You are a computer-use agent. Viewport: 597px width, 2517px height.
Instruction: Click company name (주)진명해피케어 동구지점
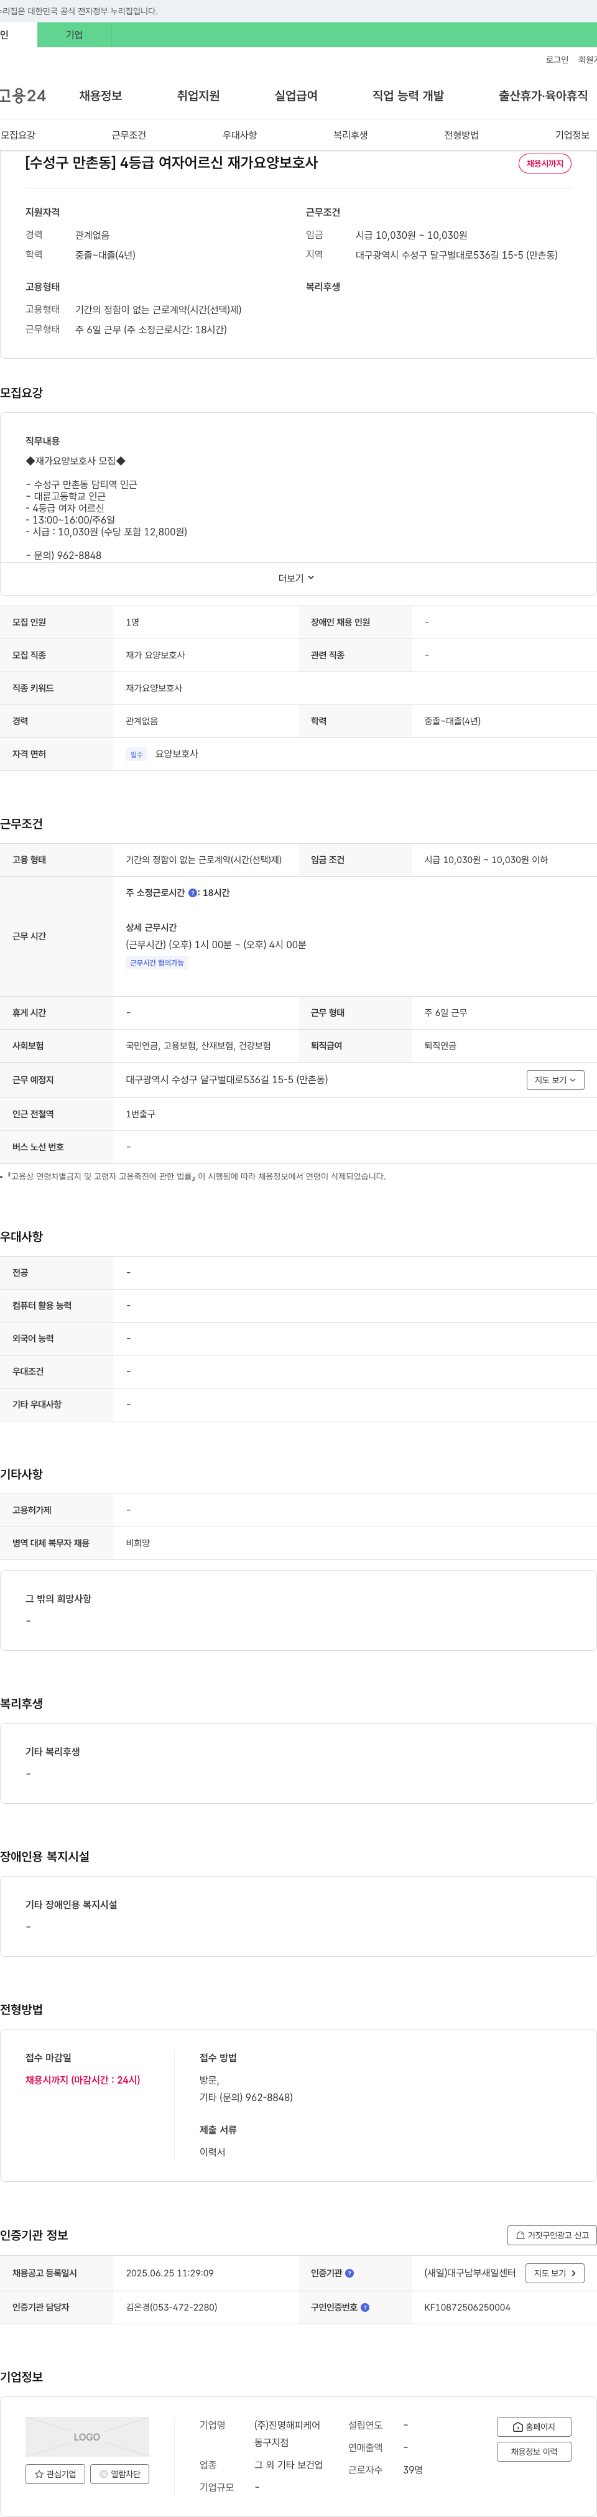[287, 2434]
